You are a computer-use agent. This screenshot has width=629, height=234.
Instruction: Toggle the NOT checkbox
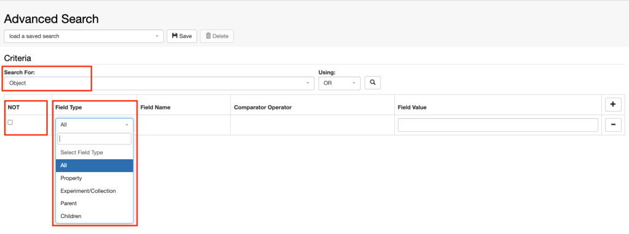coord(10,123)
